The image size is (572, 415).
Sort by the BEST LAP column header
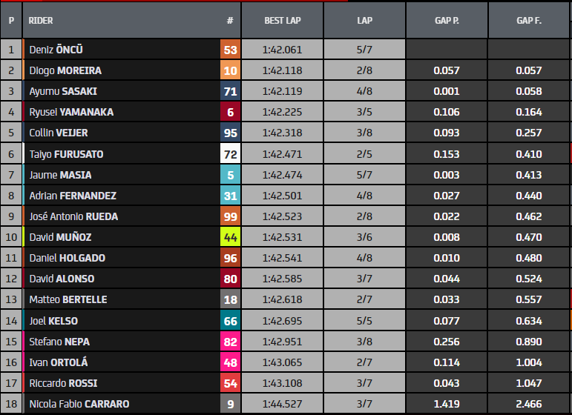pos(282,21)
